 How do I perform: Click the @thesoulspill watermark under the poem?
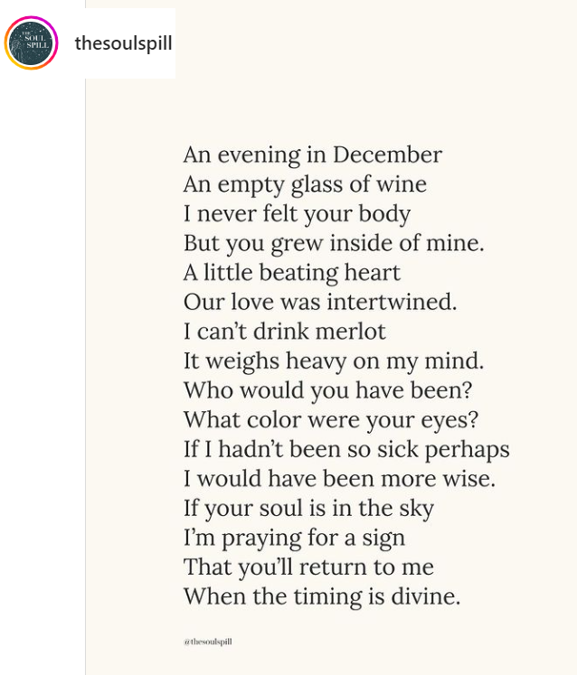tap(208, 642)
